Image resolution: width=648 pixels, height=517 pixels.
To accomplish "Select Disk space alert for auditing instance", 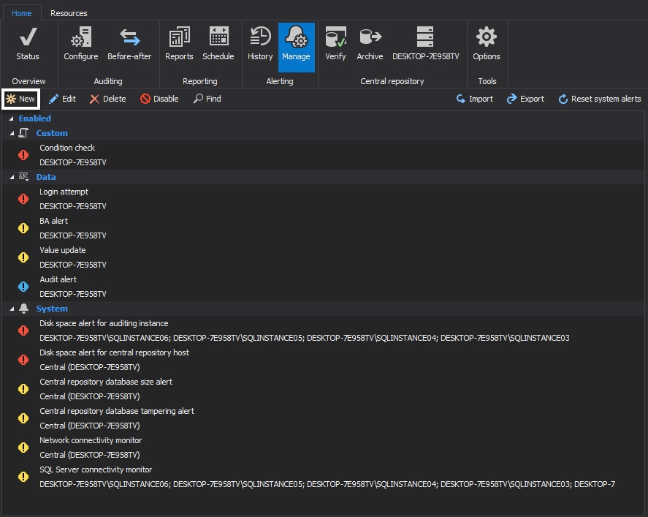I will pos(104,323).
